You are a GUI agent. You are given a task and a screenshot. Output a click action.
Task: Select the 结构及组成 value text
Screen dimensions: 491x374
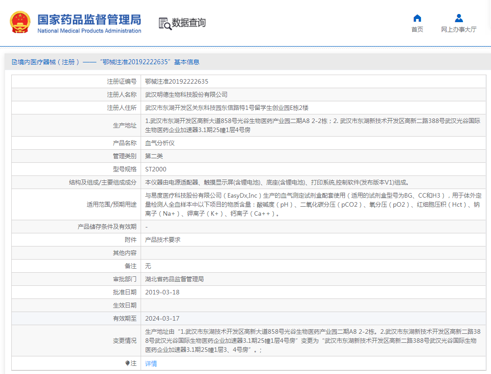pos(278,182)
